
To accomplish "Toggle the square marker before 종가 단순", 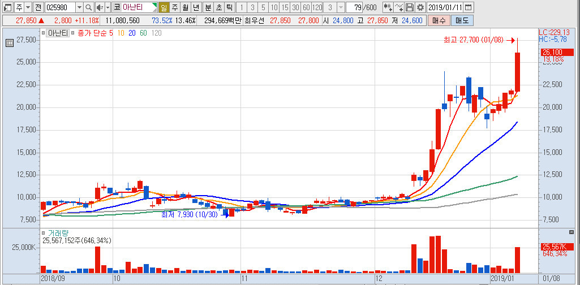I will pyautogui.click(x=72, y=33).
